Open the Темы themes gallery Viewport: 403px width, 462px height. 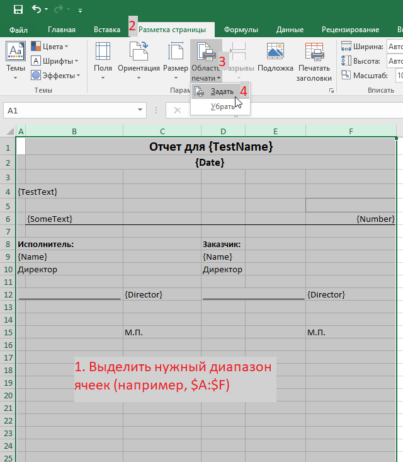[x=16, y=61]
